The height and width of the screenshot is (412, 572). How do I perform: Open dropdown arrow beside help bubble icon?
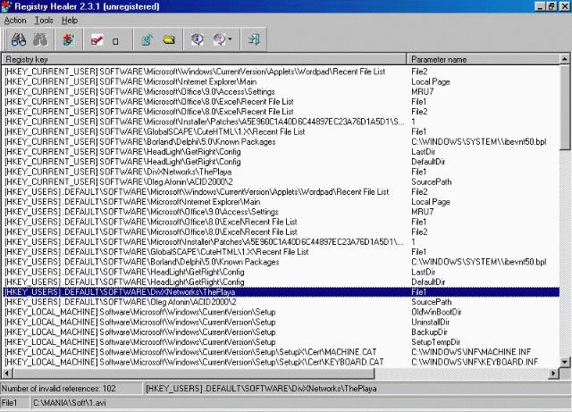(230, 39)
